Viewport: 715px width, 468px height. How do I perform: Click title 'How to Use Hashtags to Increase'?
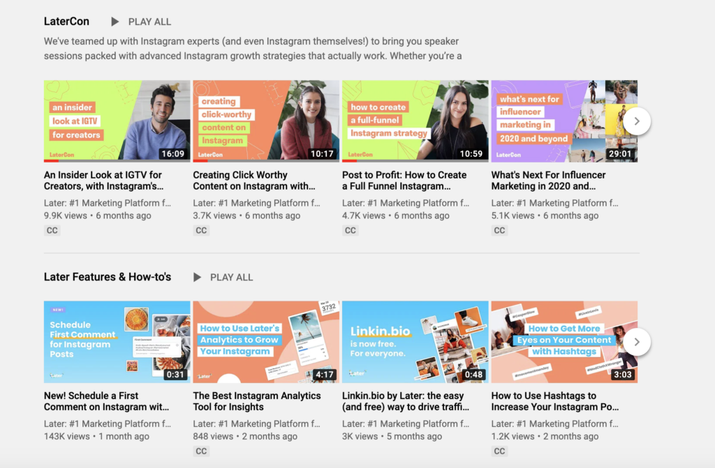[555, 402]
